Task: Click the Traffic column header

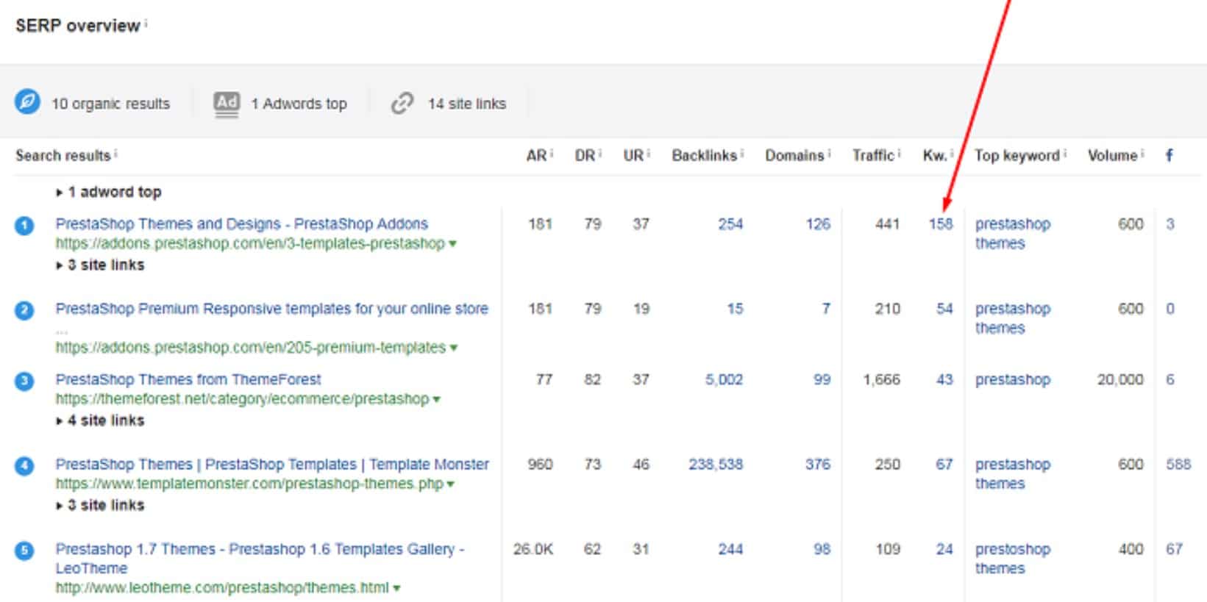Action: tap(873, 155)
